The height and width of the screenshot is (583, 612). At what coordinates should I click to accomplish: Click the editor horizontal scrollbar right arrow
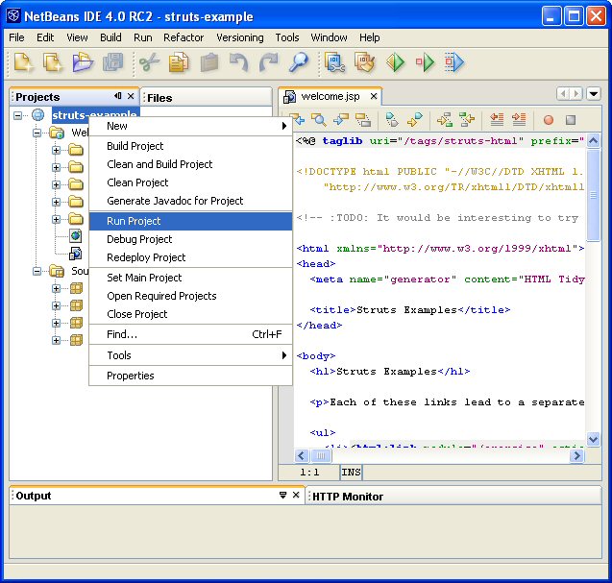576,456
